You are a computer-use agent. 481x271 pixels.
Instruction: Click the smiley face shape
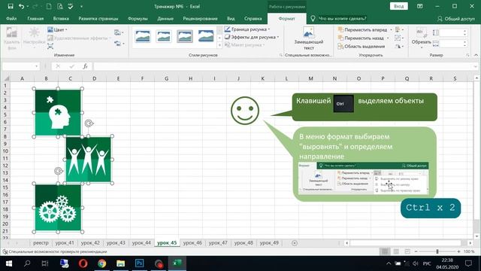245,111
